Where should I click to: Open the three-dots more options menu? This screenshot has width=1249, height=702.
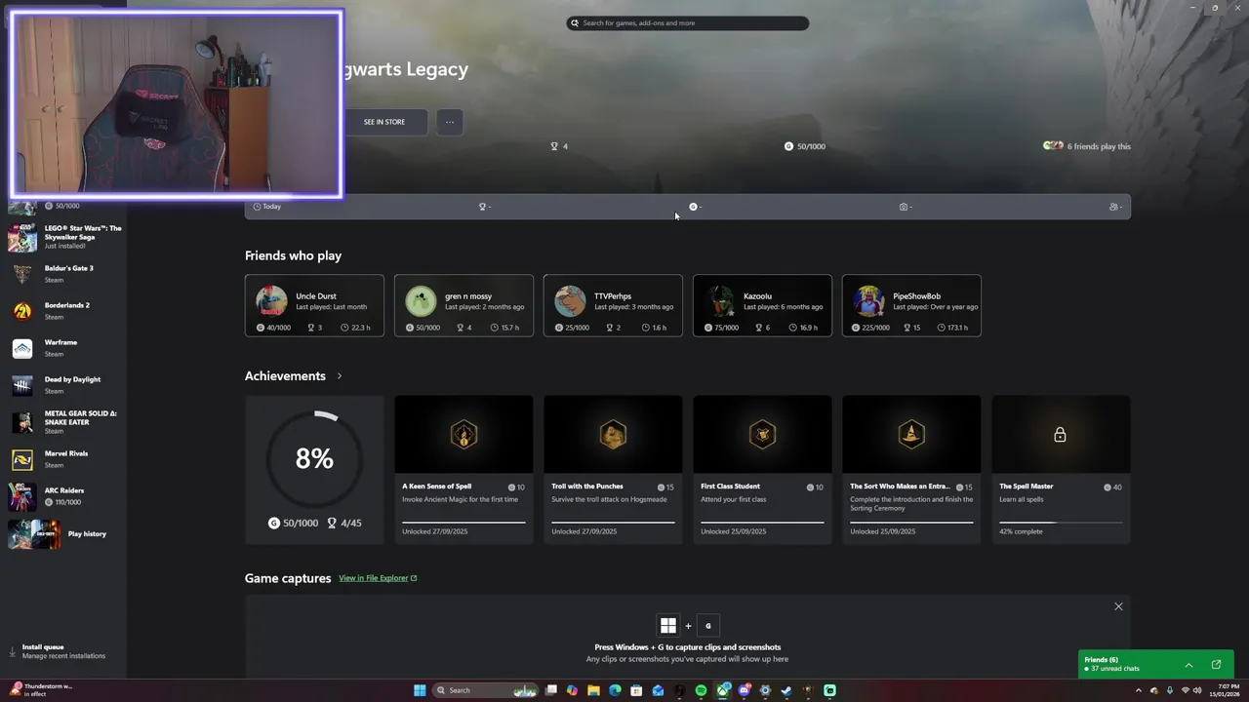tap(449, 122)
